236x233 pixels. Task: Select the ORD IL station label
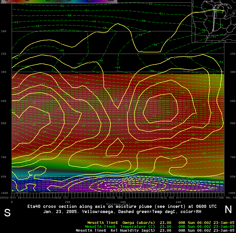(121, 198)
